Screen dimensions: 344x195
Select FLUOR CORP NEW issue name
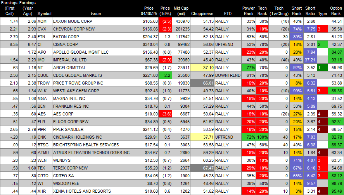(71, 122)
